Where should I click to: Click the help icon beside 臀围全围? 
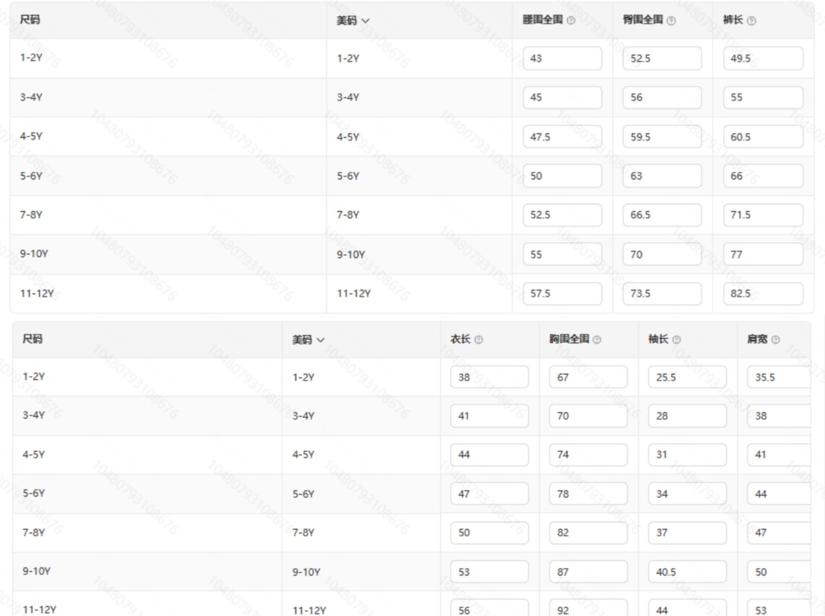671,20
